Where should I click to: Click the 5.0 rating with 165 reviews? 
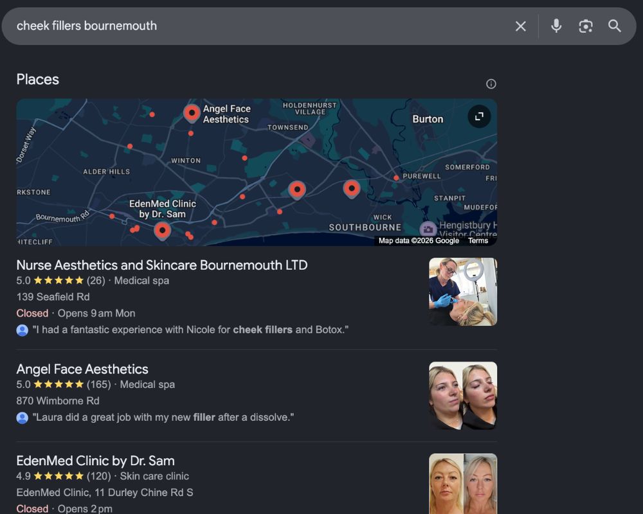point(64,384)
